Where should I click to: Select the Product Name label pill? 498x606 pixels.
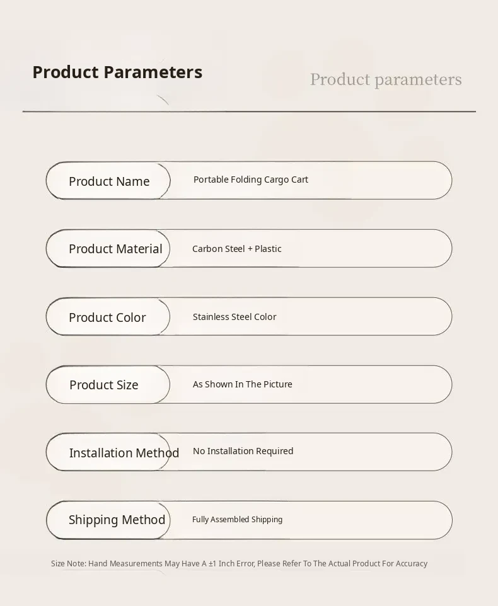[x=108, y=181]
